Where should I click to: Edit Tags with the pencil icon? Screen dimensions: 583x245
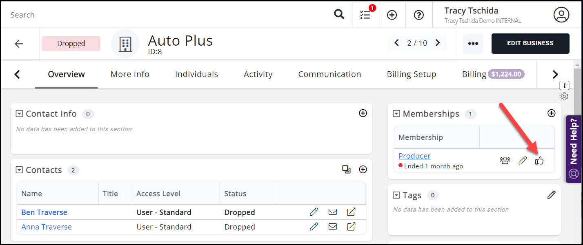click(551, 195)
